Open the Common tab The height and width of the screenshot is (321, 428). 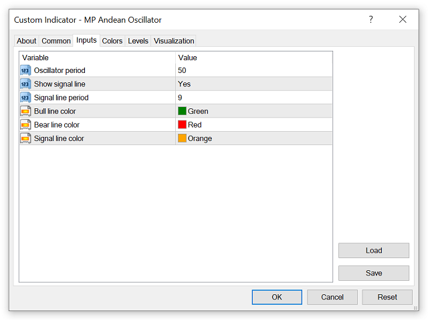(x=56, y=41)
